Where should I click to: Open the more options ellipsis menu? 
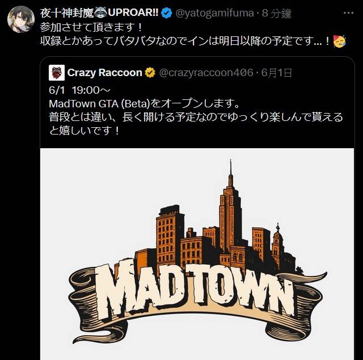348,13
